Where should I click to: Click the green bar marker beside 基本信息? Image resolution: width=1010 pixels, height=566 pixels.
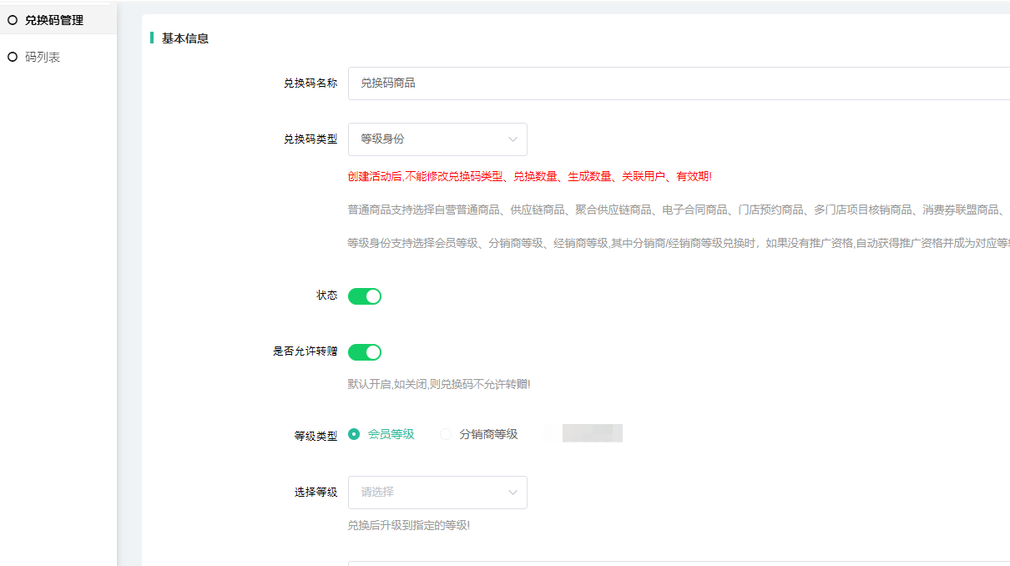(x=152, y=38)
